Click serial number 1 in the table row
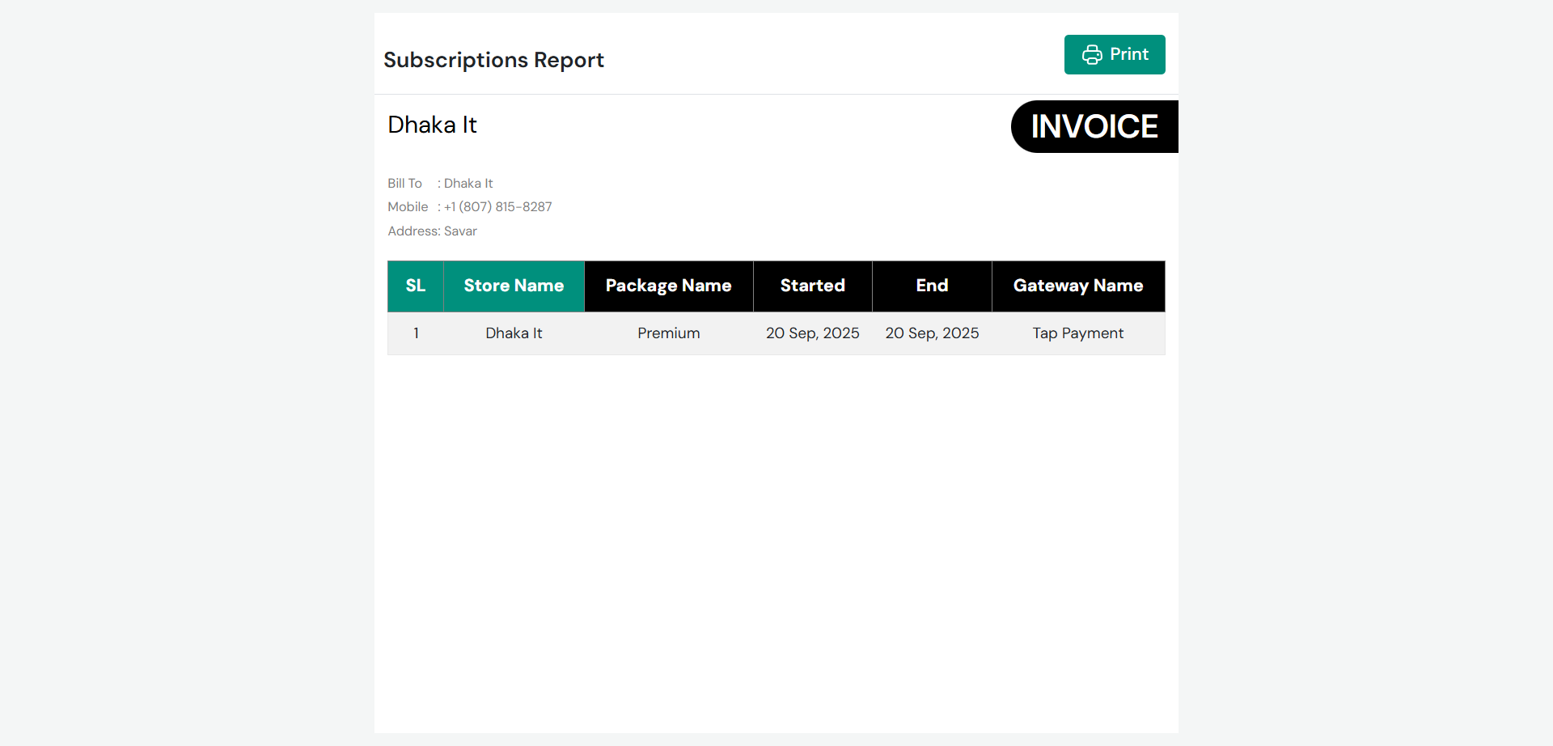This screenshot has height=746, width=1553. tap(416, 333)
